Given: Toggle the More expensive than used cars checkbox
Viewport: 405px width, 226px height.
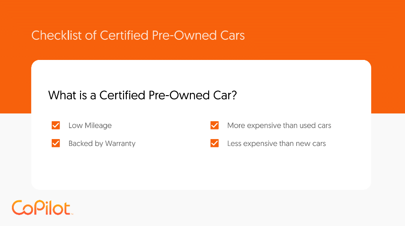Looking at the screenshot, I should pos(215,125).
